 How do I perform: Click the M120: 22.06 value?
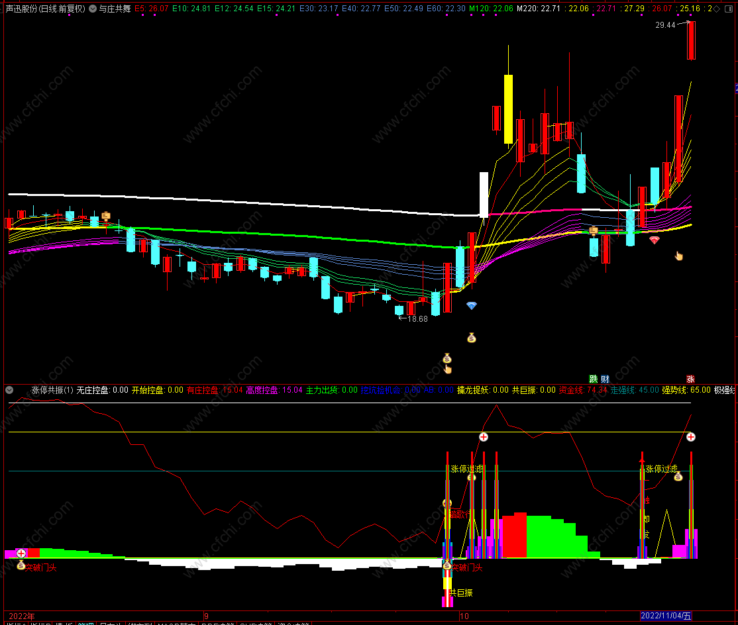click(491, 9)
